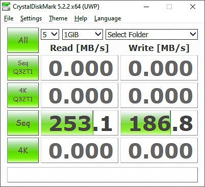Viewport: 205px width, 187px height.
Task: Open the Theme menu
Action: 58,18
